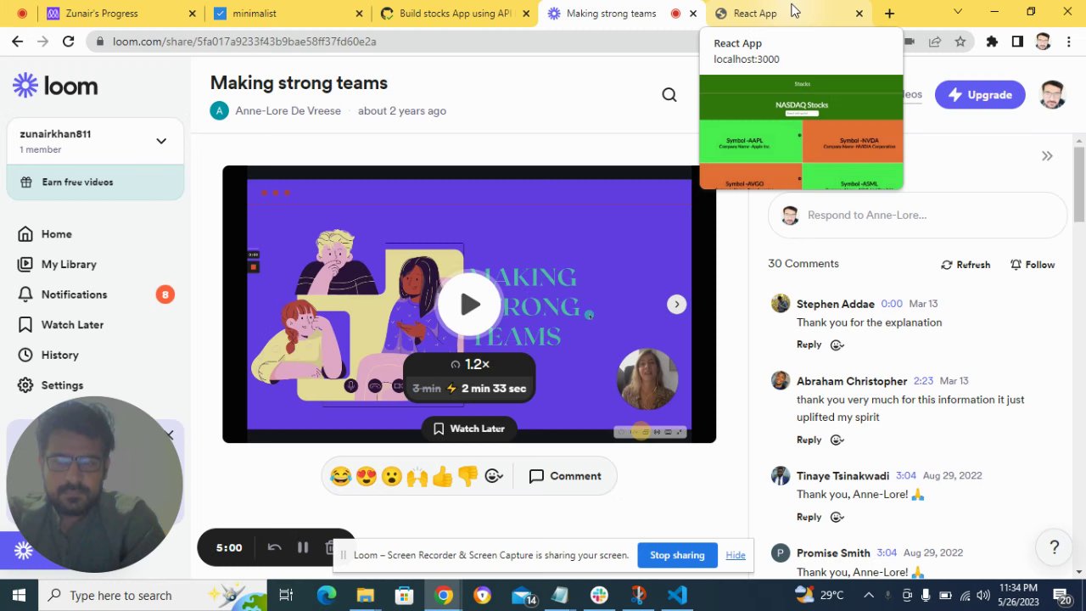The image size is (1086, 611).
Task: Go back in browser history
Action: tap(17, 41)
